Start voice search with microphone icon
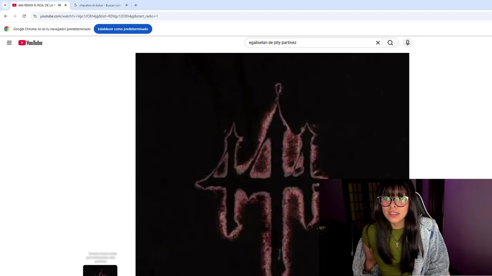Viewport: 492px width, 276px height. [x=408, y=43]
